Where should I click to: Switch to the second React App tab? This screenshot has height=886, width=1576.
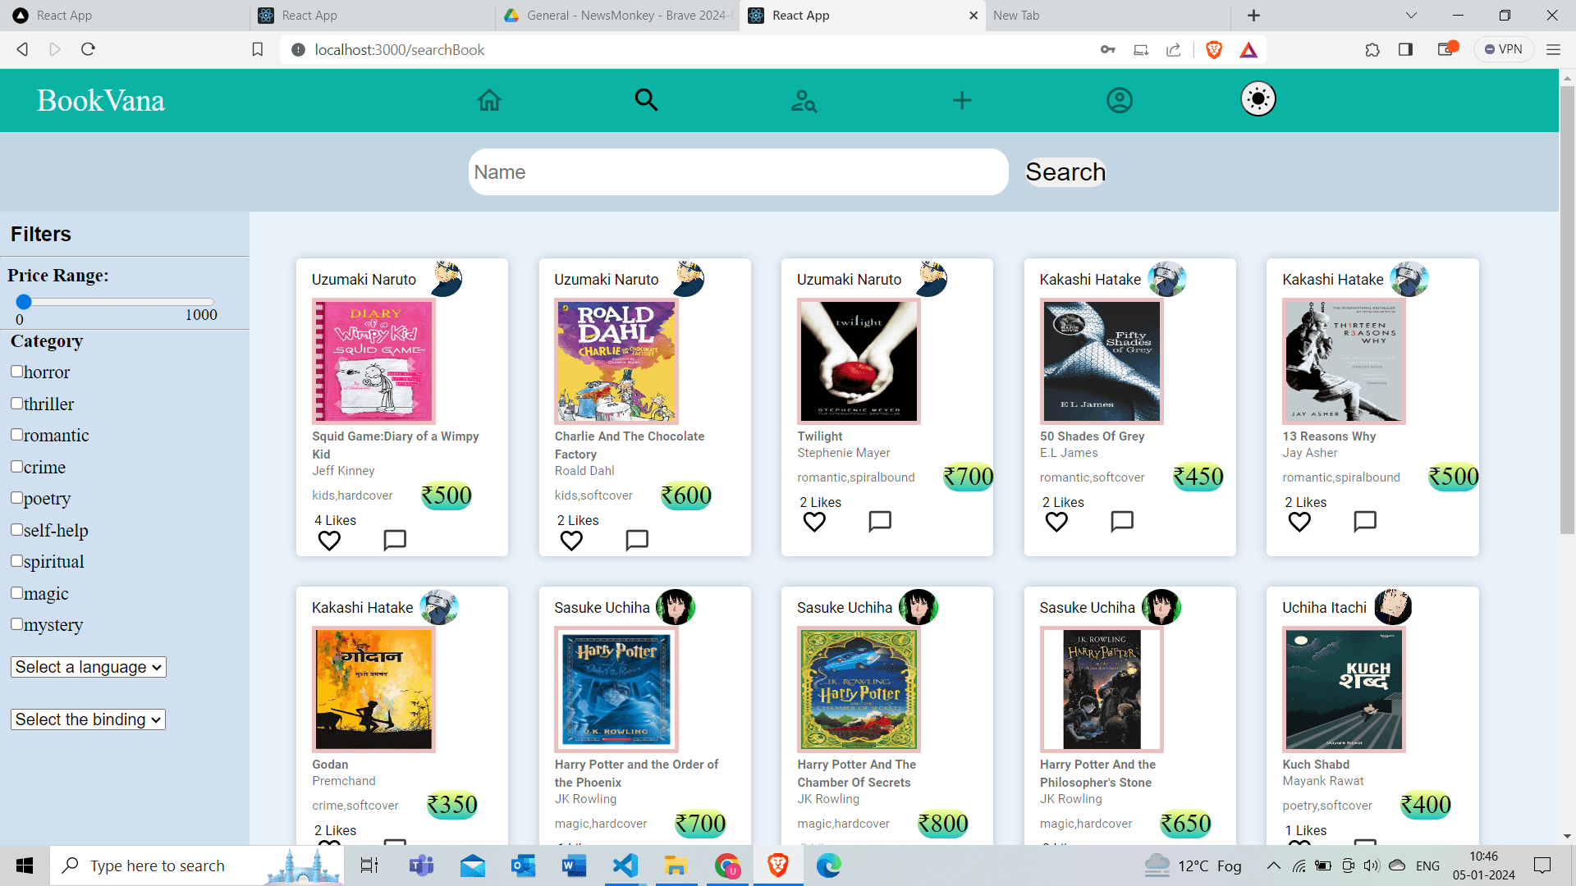371,16
